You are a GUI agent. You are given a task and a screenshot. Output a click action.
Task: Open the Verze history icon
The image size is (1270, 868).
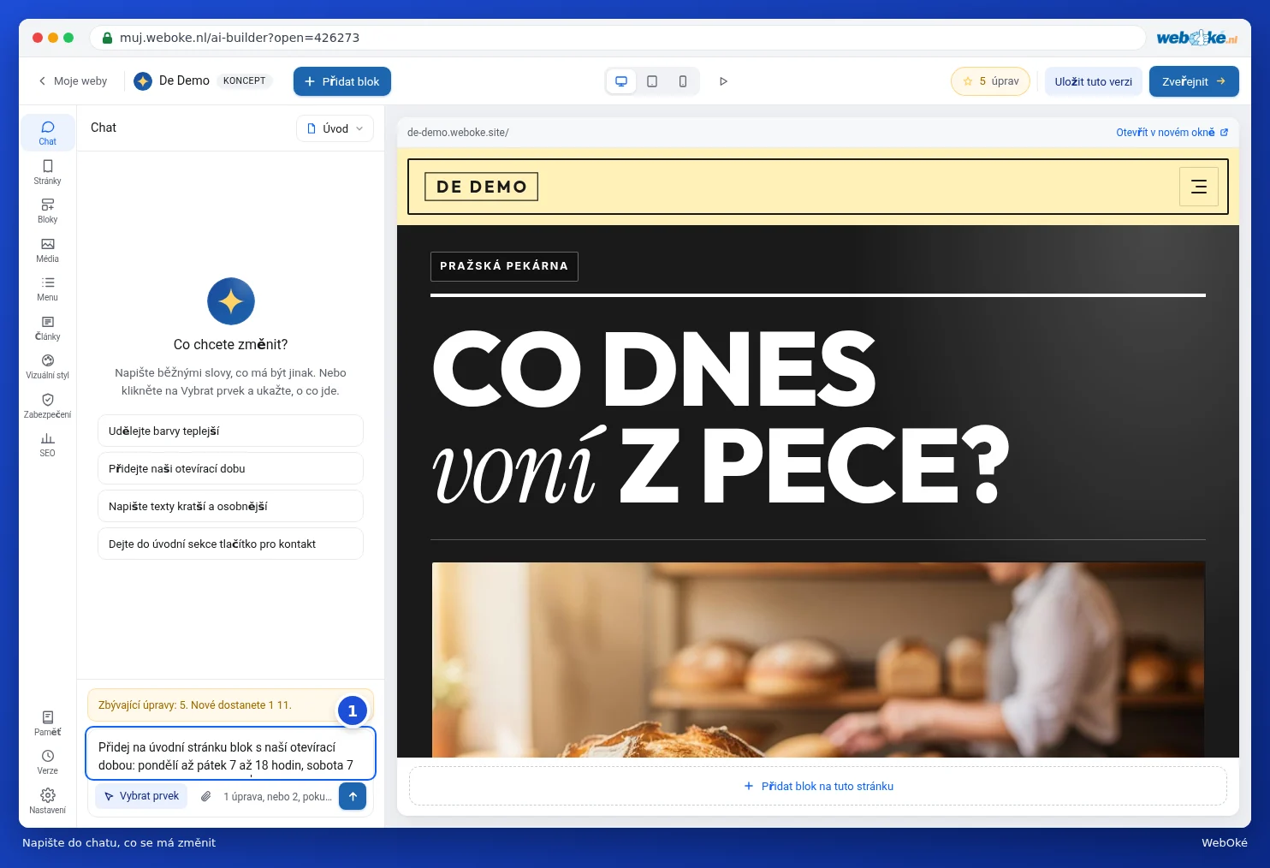47,761
